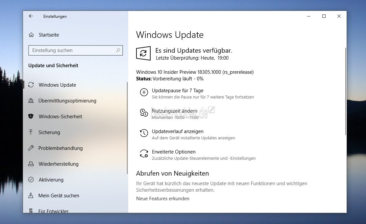Click the Einstellungen window title
The image size is (366, 224).
click(55, 16)
